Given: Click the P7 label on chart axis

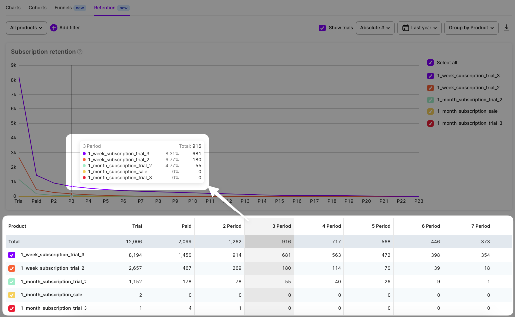Looking at the screenshot, I should pos(141,201).
